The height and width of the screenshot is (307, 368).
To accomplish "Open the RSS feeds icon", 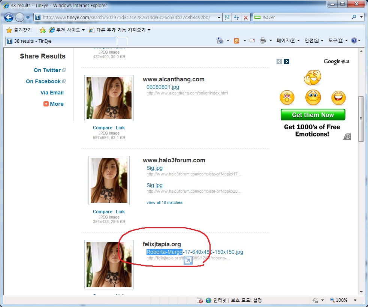I will (x=236, y=41).
